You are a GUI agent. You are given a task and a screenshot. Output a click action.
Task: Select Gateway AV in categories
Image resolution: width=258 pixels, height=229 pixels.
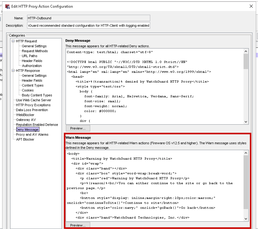click(x=26, y=120)
